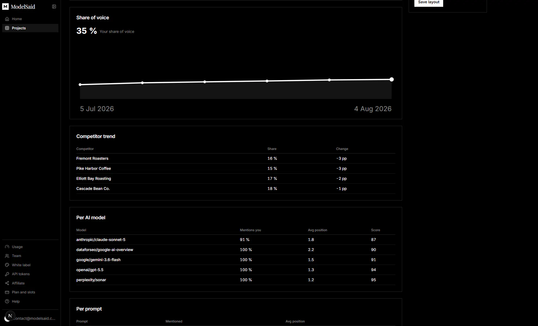Click the Share of voice heading
The width and height of the screenshot is (538, 326).
[93, 18]
